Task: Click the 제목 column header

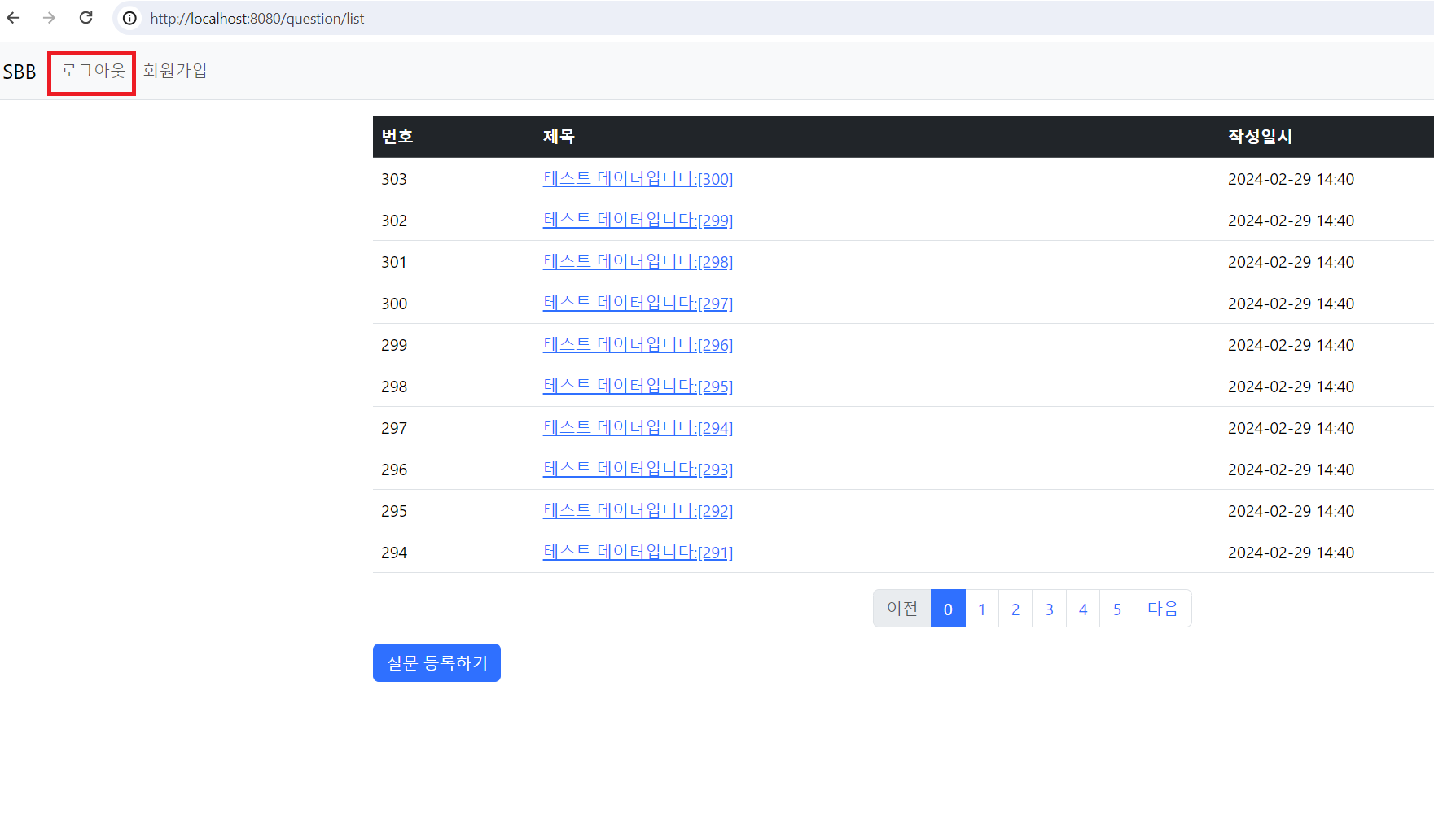Action: (559, 137)
